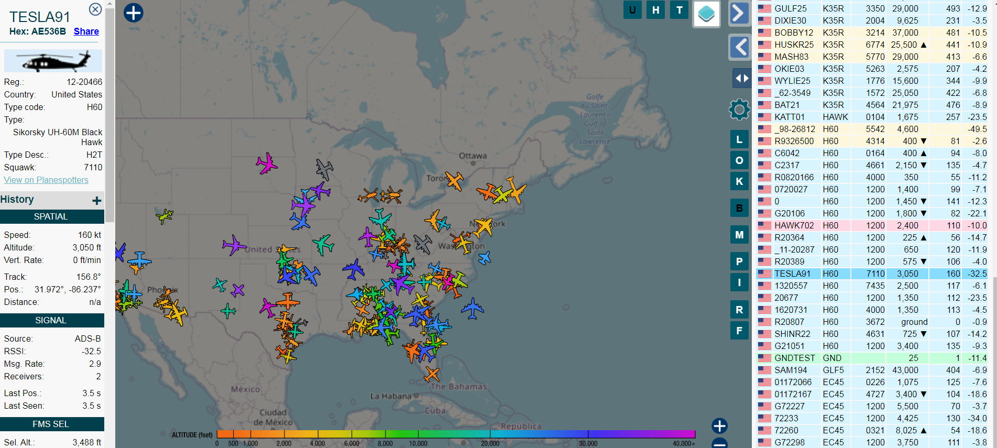Select the orange aircraft near Toronto
The width and height of the screenshot is (997, 448).
(x=454, y=181)
